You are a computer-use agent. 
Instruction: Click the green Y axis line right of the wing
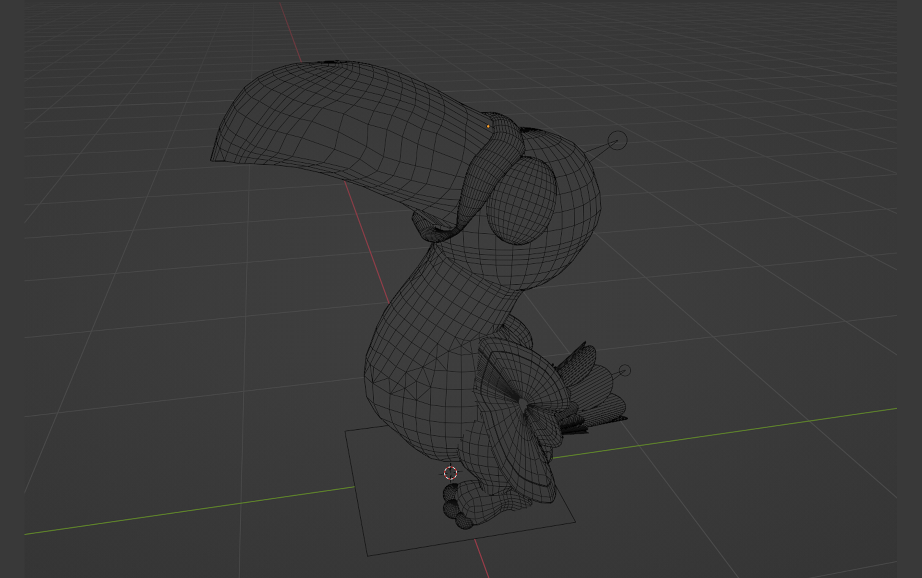coord(720,433)
